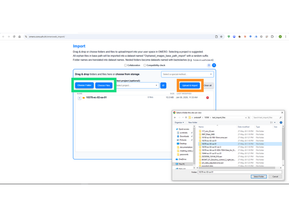Close the Select a folder dialog
This screenshot has width=289, height=217.
tap(282, 112)
